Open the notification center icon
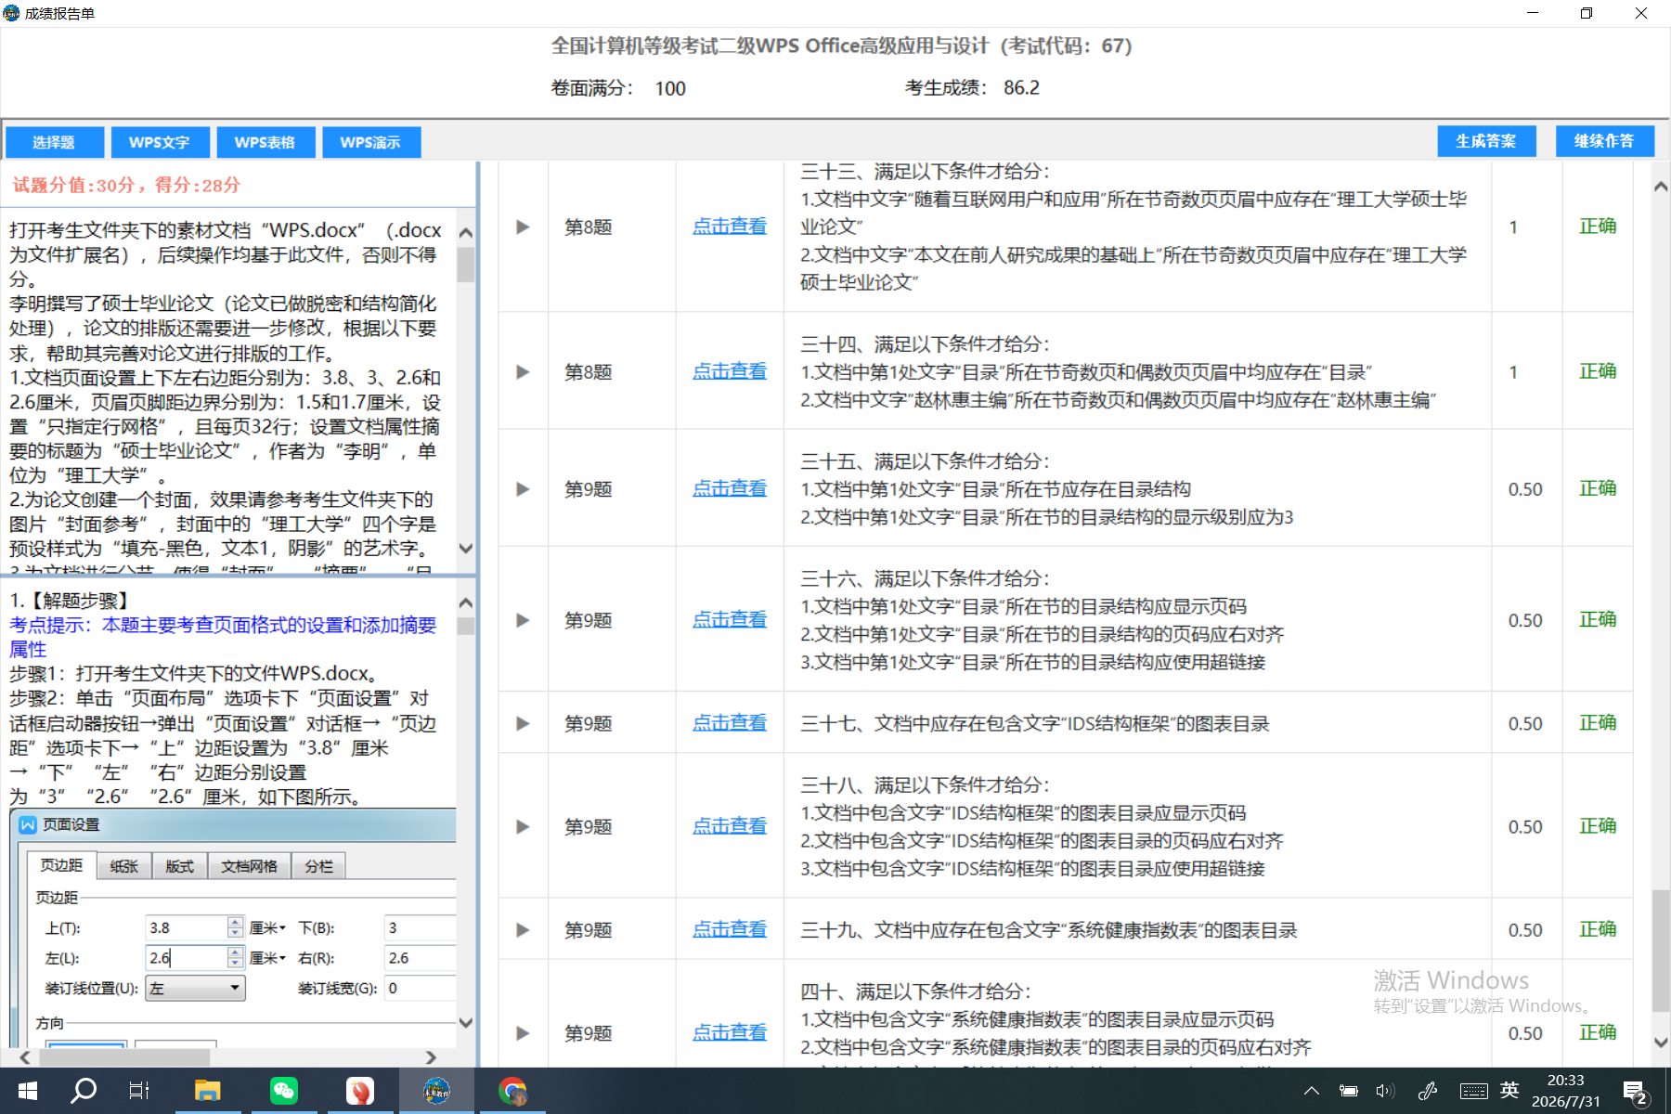This screenshot has height=1114, width=1671. click(1636, 1092)
